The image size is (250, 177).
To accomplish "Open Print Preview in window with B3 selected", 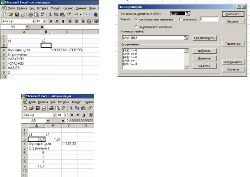I will (36, 15).
